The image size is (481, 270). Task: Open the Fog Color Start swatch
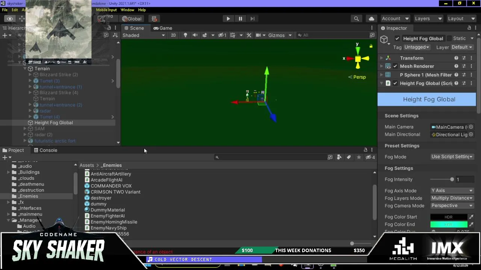[x=449, y=217]
